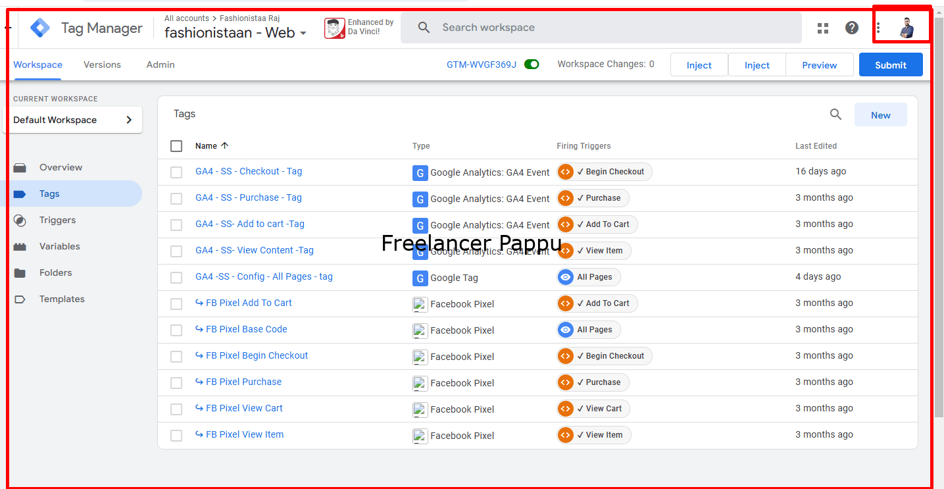
Task: Click the View Cart trigger chip
Action: (593, 409)
